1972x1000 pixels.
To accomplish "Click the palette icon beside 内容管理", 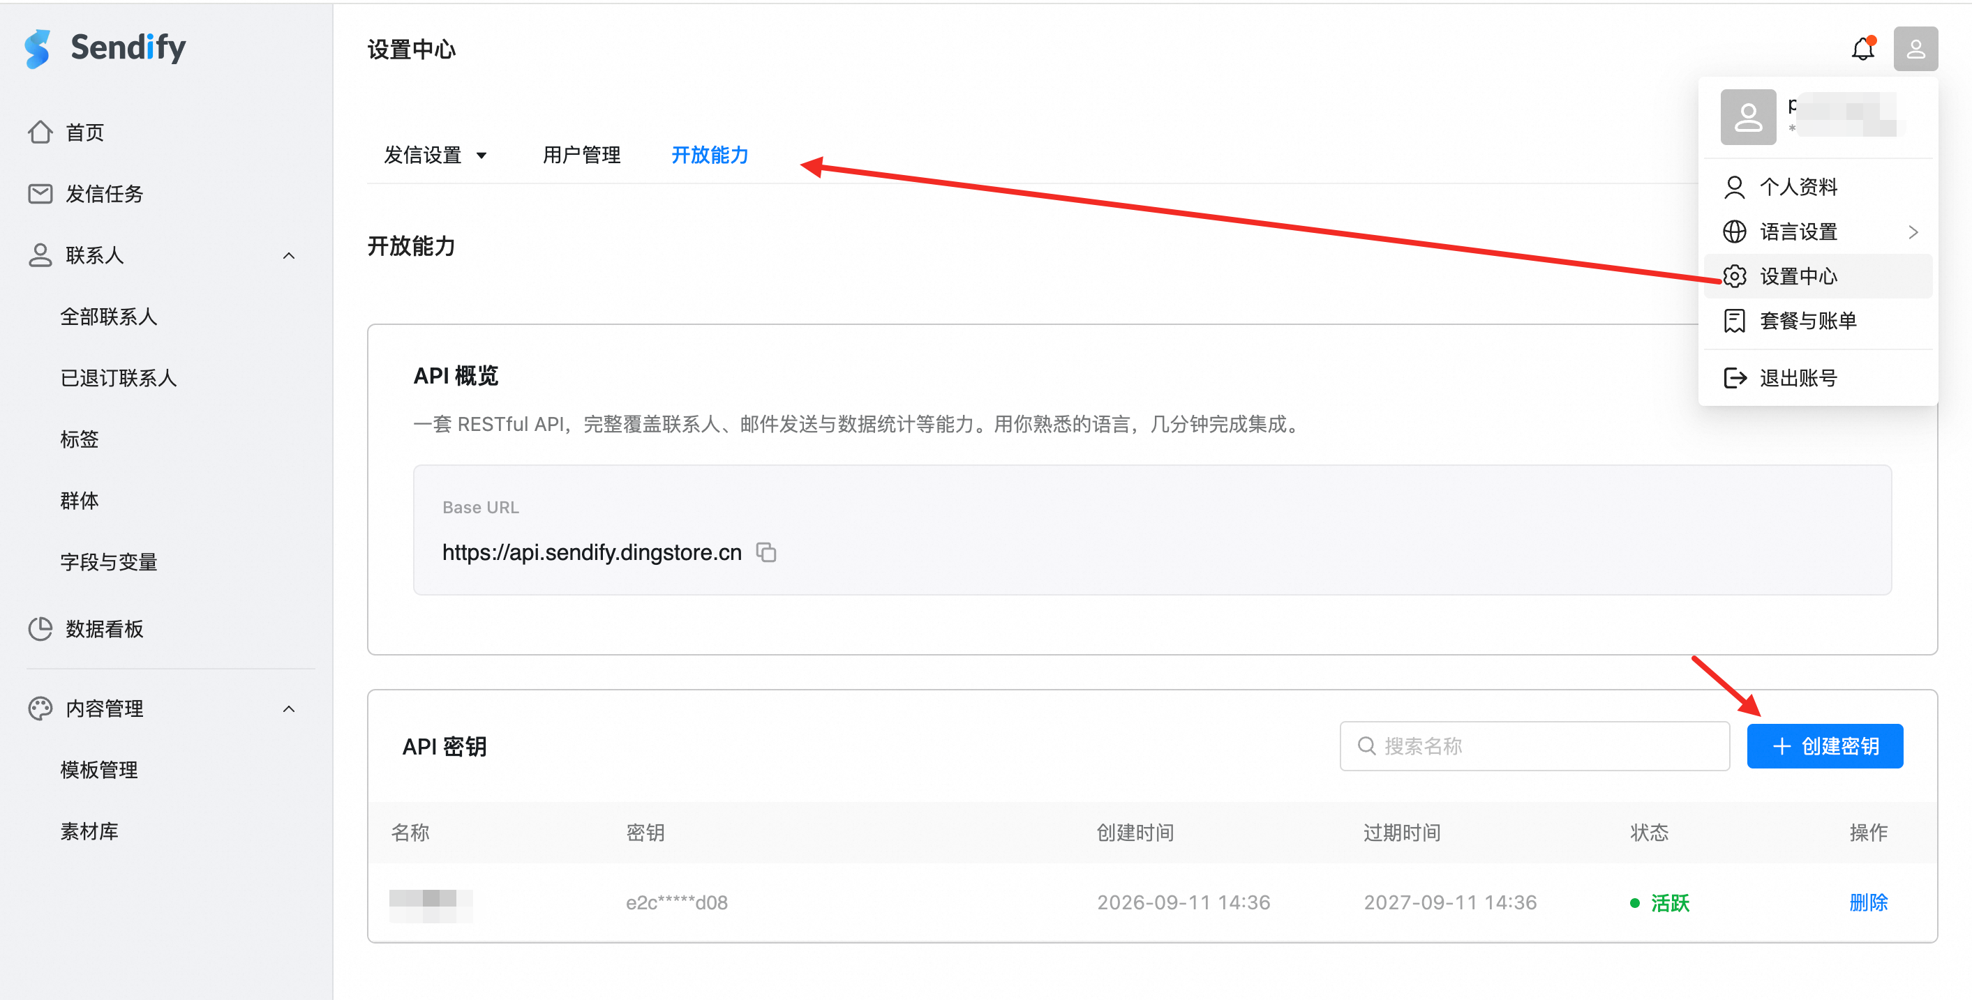I will coord(40,709).
